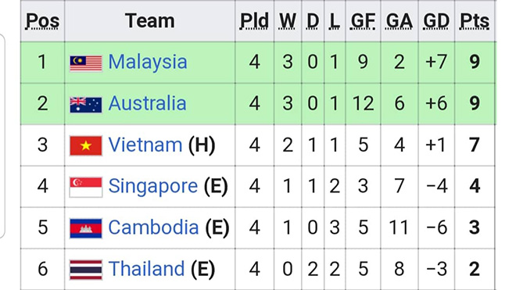Click the Malaysia flag icon
This screenshot has height=290, width=516.
point(86,63)
